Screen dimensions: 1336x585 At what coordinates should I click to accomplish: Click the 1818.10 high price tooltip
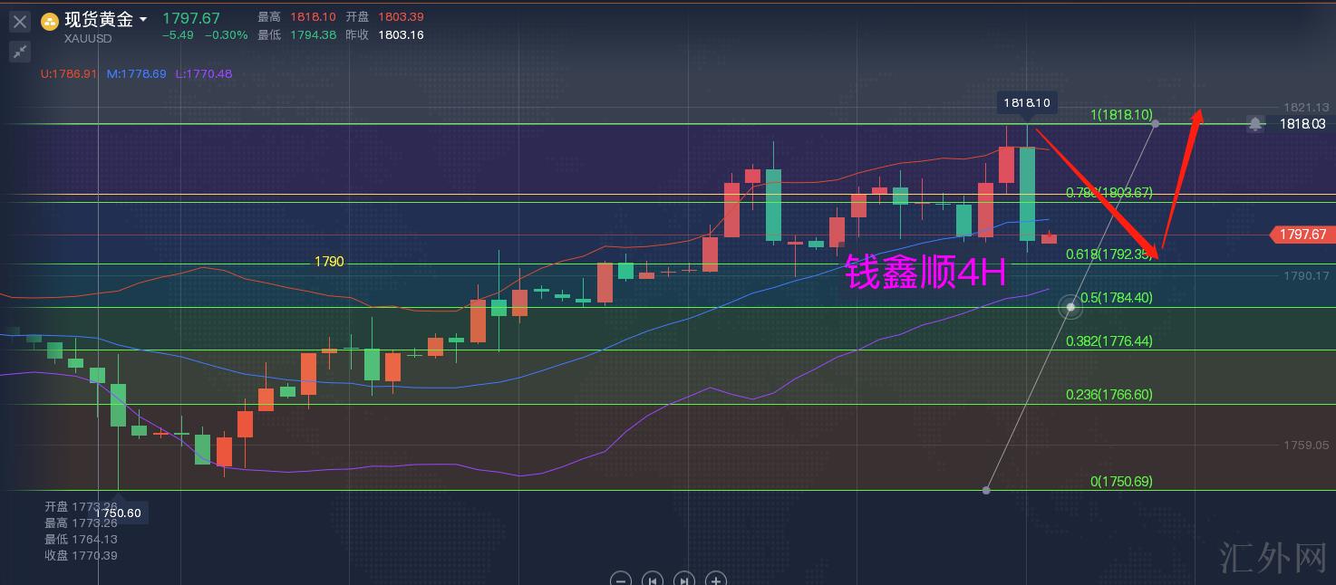tap(1027, 103)
